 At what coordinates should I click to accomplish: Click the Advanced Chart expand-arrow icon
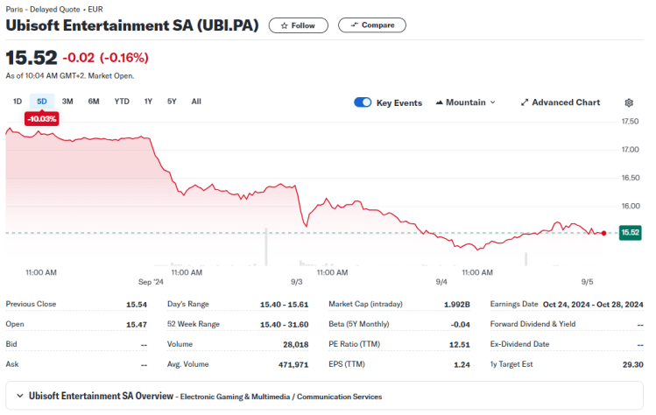pyautogui.click(x=525, y=102)
